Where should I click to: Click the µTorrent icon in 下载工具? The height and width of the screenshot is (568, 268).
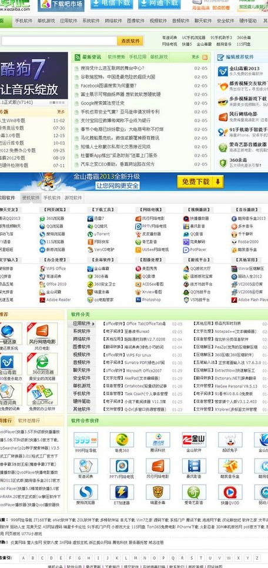pos(90,234)
